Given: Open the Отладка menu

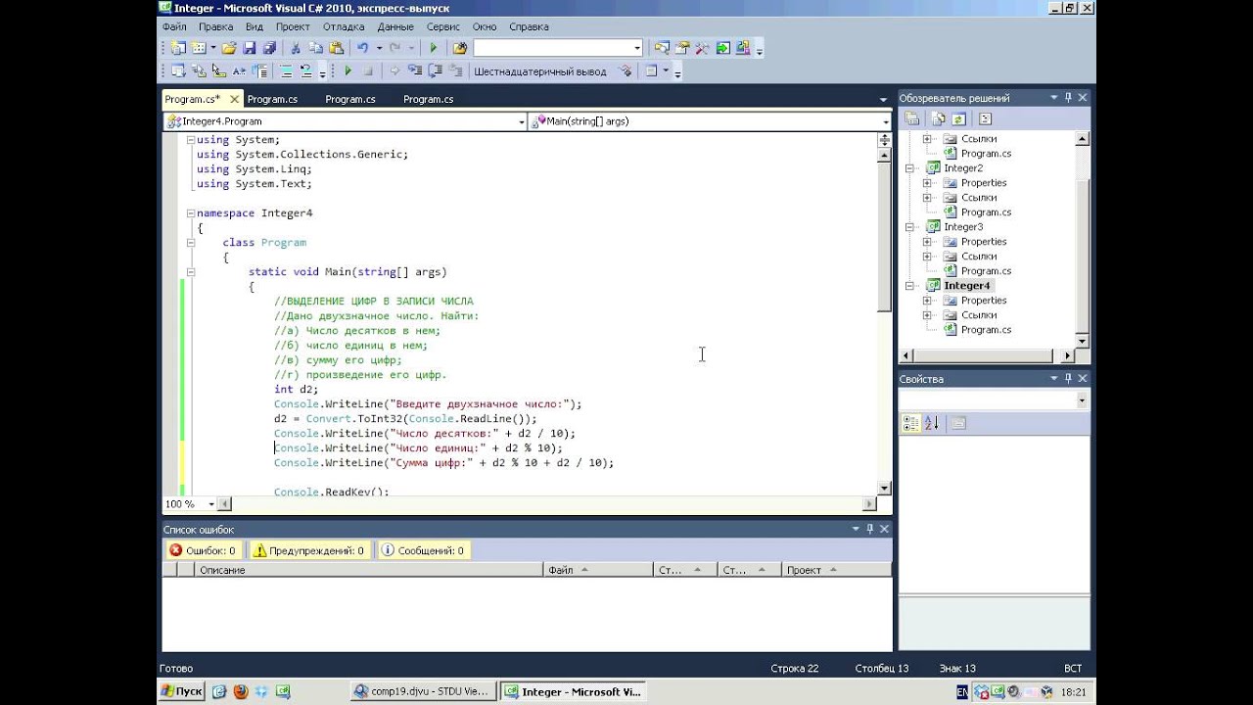Looking at the screenshot, I should coord(344,26).
